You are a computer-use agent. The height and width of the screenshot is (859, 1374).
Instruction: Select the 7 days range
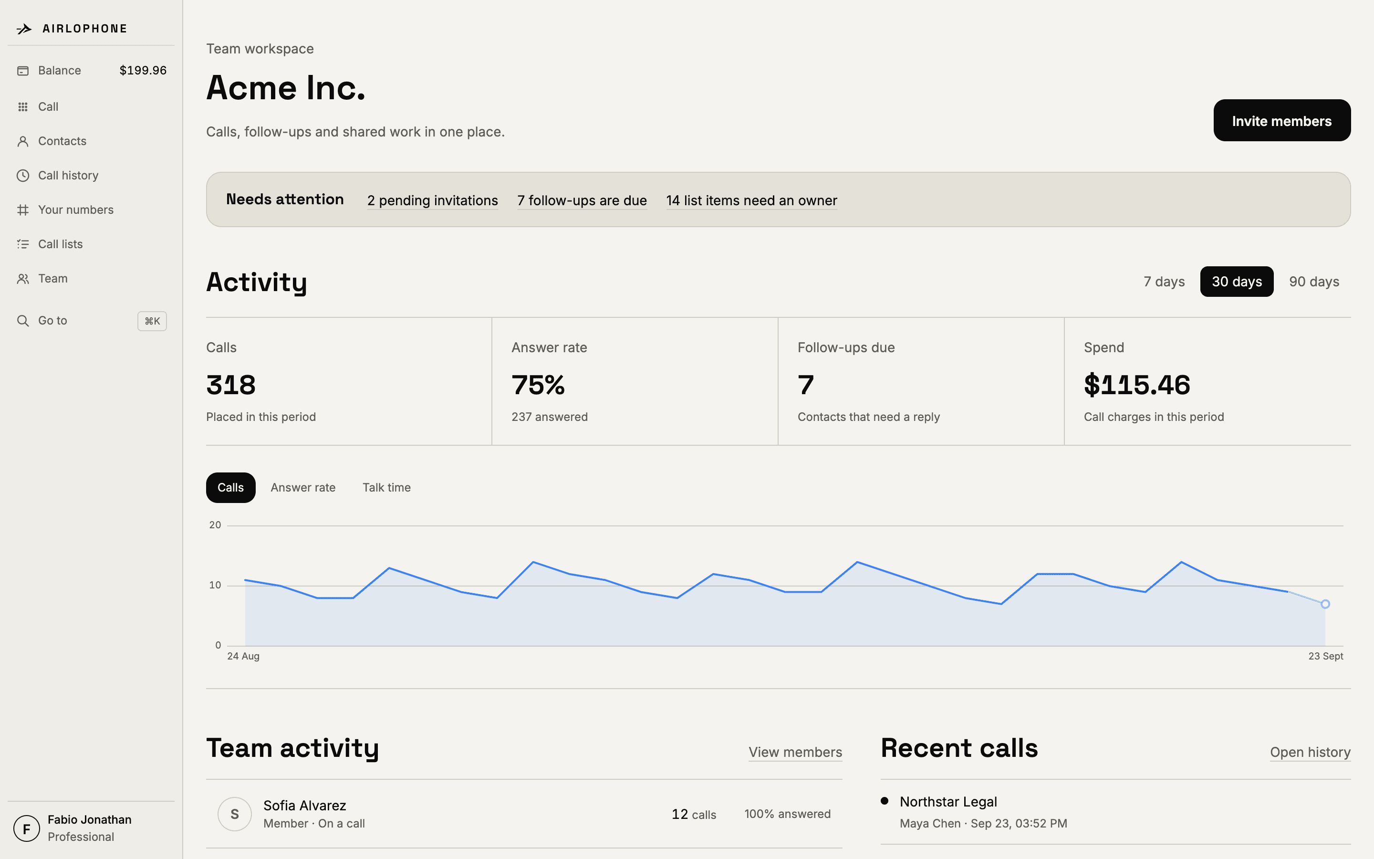coord(1164,282)
